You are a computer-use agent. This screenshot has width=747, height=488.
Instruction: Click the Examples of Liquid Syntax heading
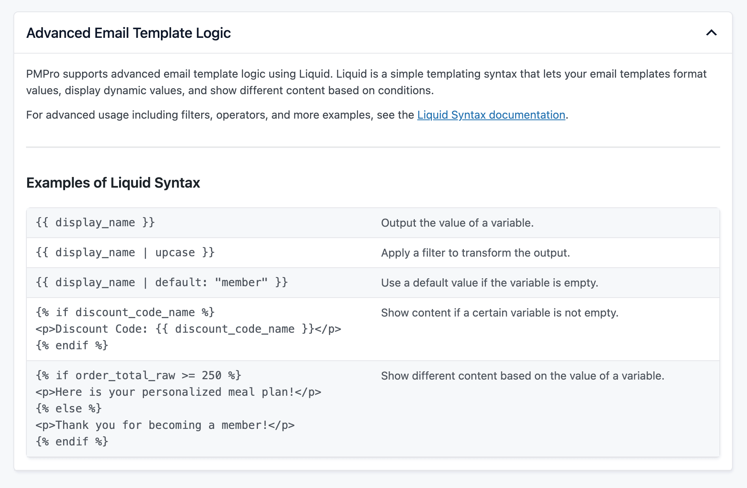[113, 183]
